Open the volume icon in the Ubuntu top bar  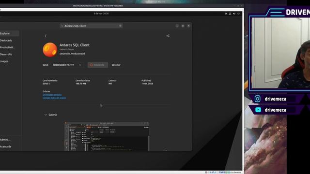coord(234,14)
